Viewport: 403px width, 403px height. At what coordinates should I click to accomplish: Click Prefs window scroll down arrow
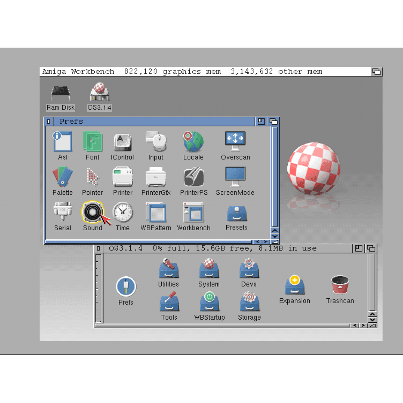click(x=275, y=236)
